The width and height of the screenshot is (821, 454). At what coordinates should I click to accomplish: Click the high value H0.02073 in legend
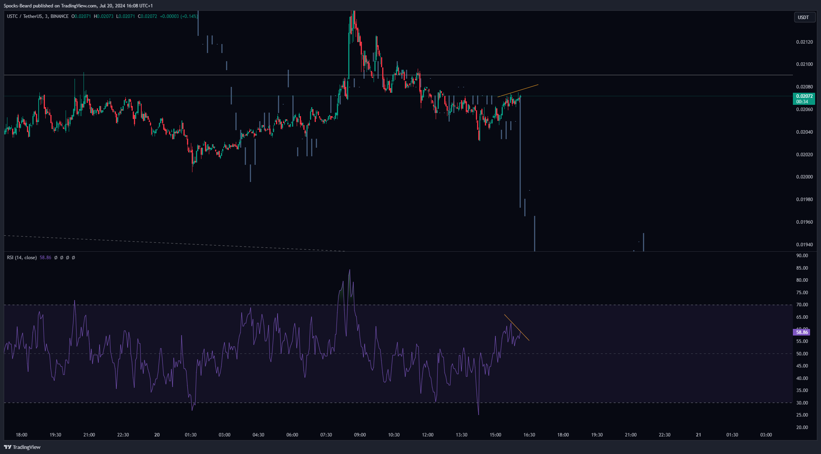pos(103,16)
